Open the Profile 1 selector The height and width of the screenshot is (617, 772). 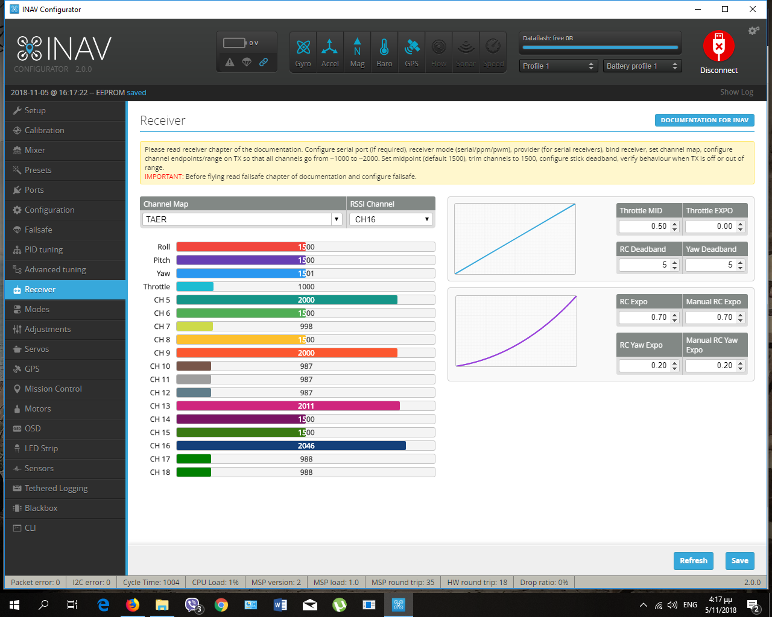click(558, 66)
